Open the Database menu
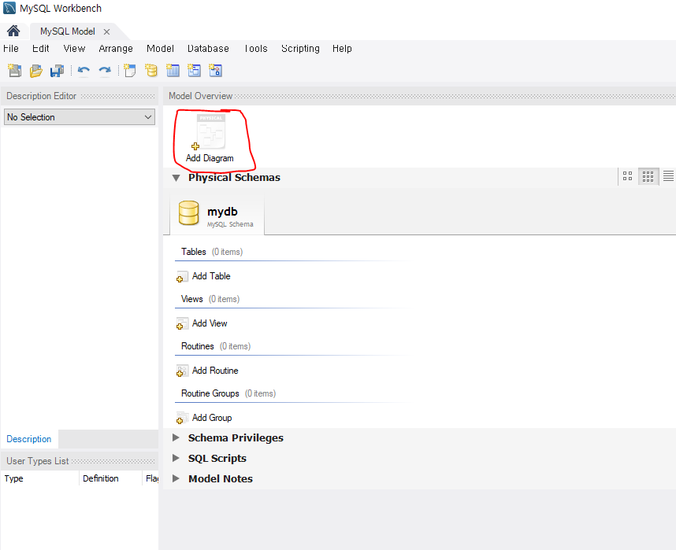 [208, 49]
